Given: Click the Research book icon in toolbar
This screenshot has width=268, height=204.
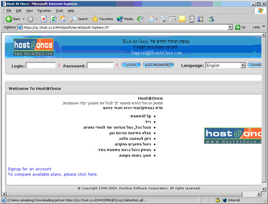Looking at the screenshot, I should tap(201, 19).
